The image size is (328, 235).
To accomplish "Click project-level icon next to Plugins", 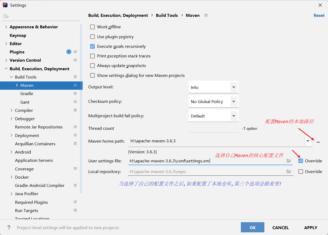I will [75, 52].
